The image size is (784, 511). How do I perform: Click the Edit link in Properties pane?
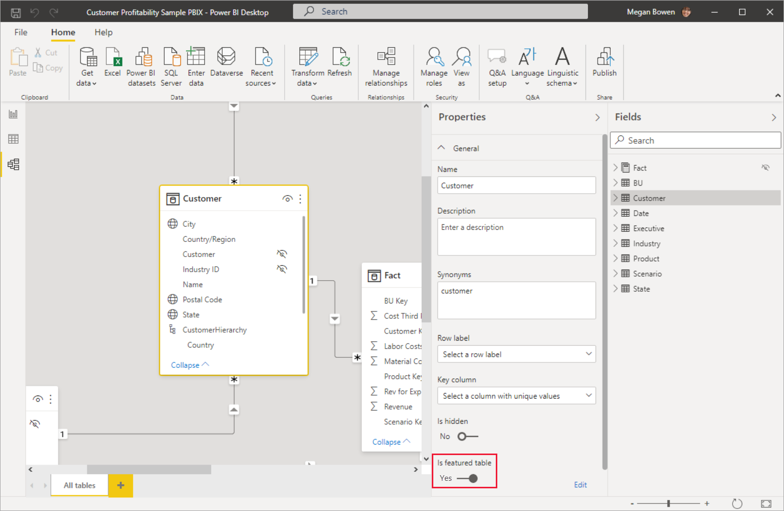click(x=580, y=484)
